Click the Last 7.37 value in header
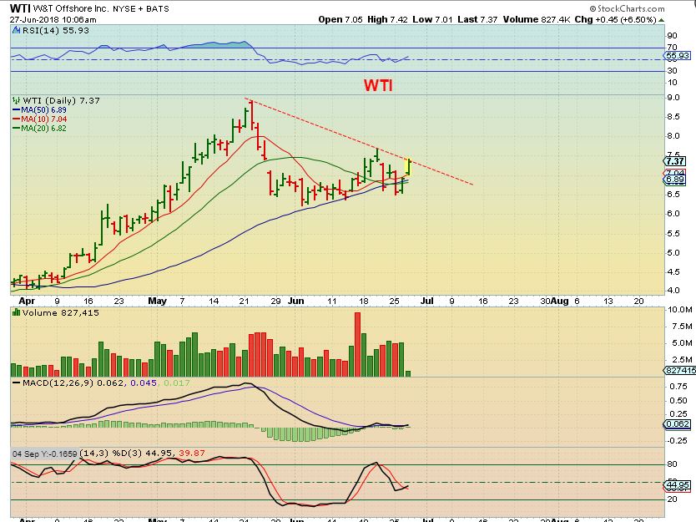Viewport: 696px width, 522px height. 477,19
